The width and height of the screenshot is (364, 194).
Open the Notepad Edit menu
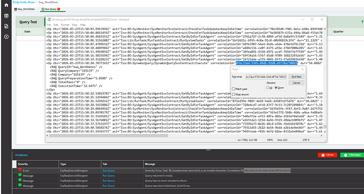[x=56, y=25]
